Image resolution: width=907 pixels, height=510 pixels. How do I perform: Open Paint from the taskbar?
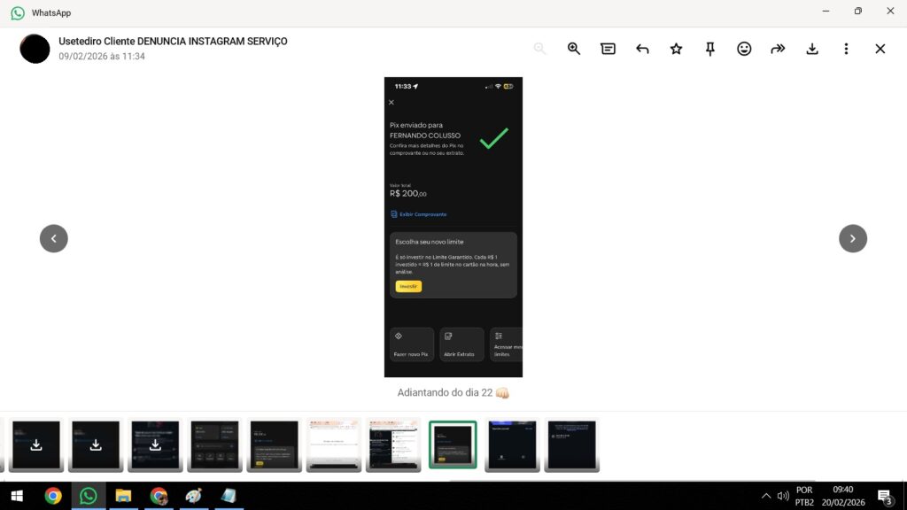tap(194, 496)
